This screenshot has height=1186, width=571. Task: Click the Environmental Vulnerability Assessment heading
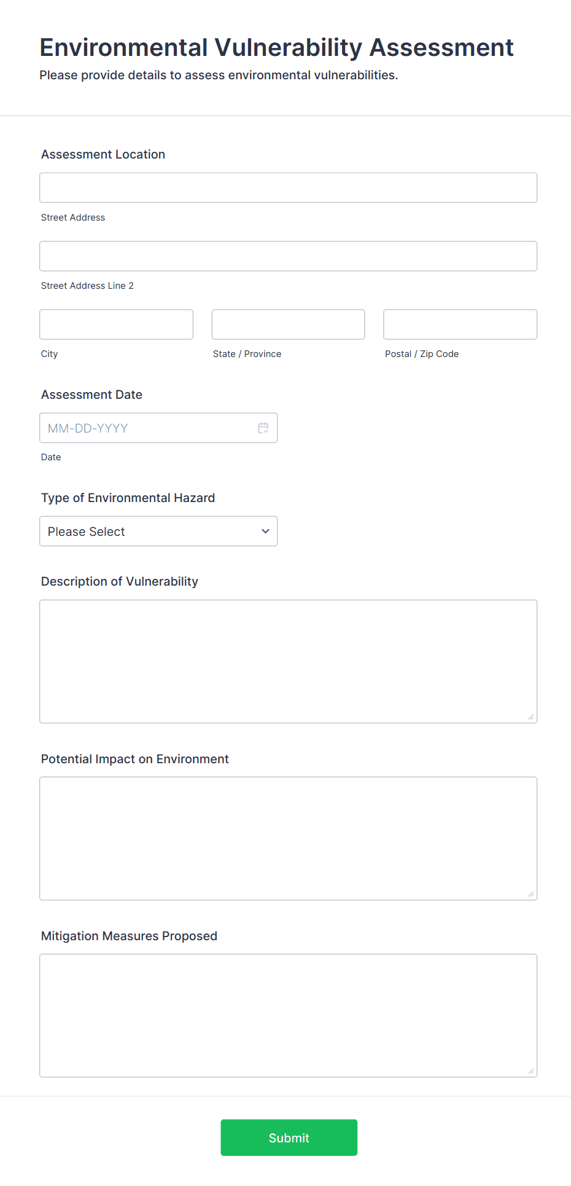pyautogui.click(x=276, y=48)
